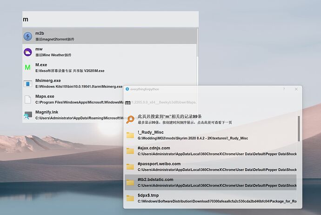Click the Msimerg.exe application icon
The width and height of the screenshot is (321, 215).
point(28,84)
